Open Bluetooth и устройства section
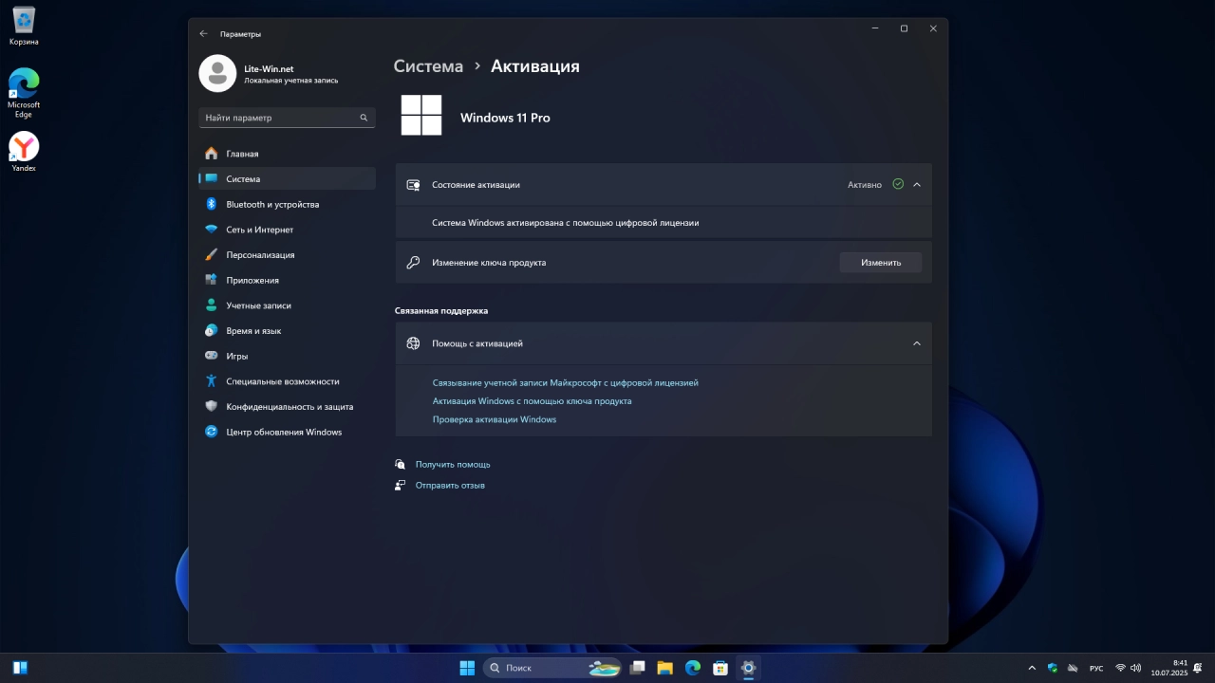Image resolution: width=1215 pixels, height=683 pixels. (x=287, y=204)
